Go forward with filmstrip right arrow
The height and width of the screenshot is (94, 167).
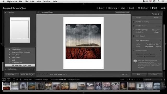point(20,79)
